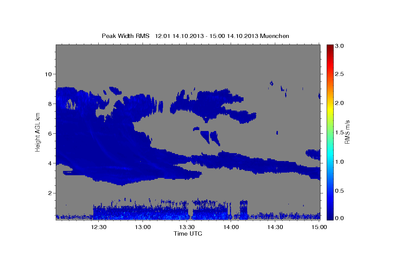This screenshot has height=264, width=396.
Task: Click the '13:30' time axis label
Action: [x=187, y=227]
